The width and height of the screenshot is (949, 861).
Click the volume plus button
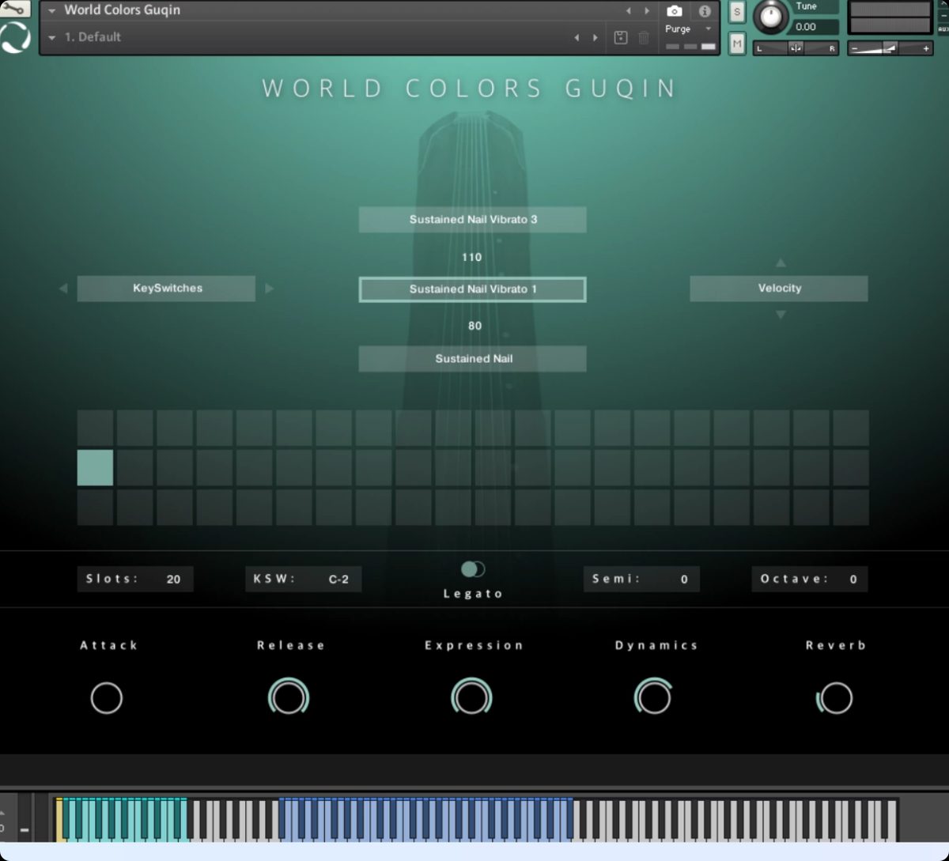(x=925, y=48)
